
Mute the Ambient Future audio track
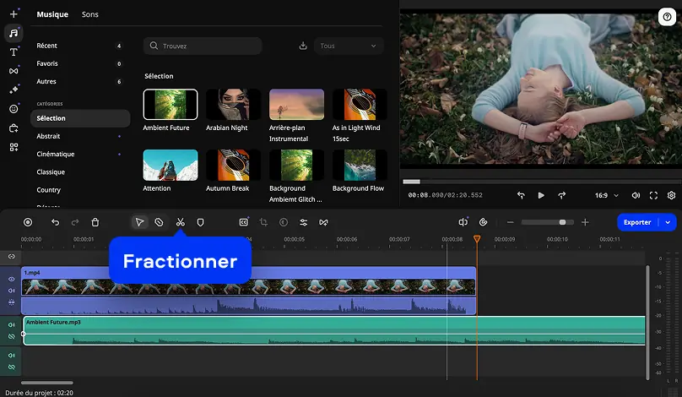tap(11, 324)
